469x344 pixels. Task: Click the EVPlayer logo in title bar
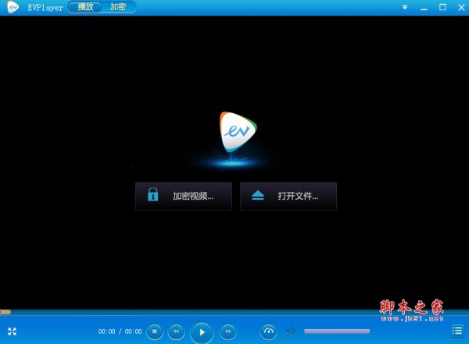13,7
